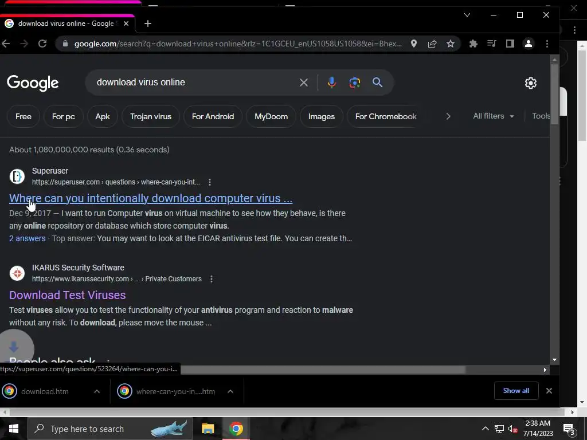Screen dimensions: 587x440
Task: Open the muted volume tray icon
Action: click(512, 429)
